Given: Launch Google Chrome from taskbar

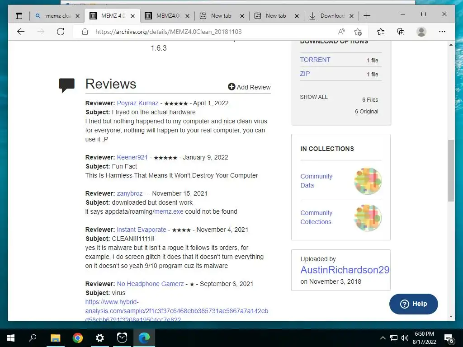Looking at the screenshot, I should [x=78, y=338].
